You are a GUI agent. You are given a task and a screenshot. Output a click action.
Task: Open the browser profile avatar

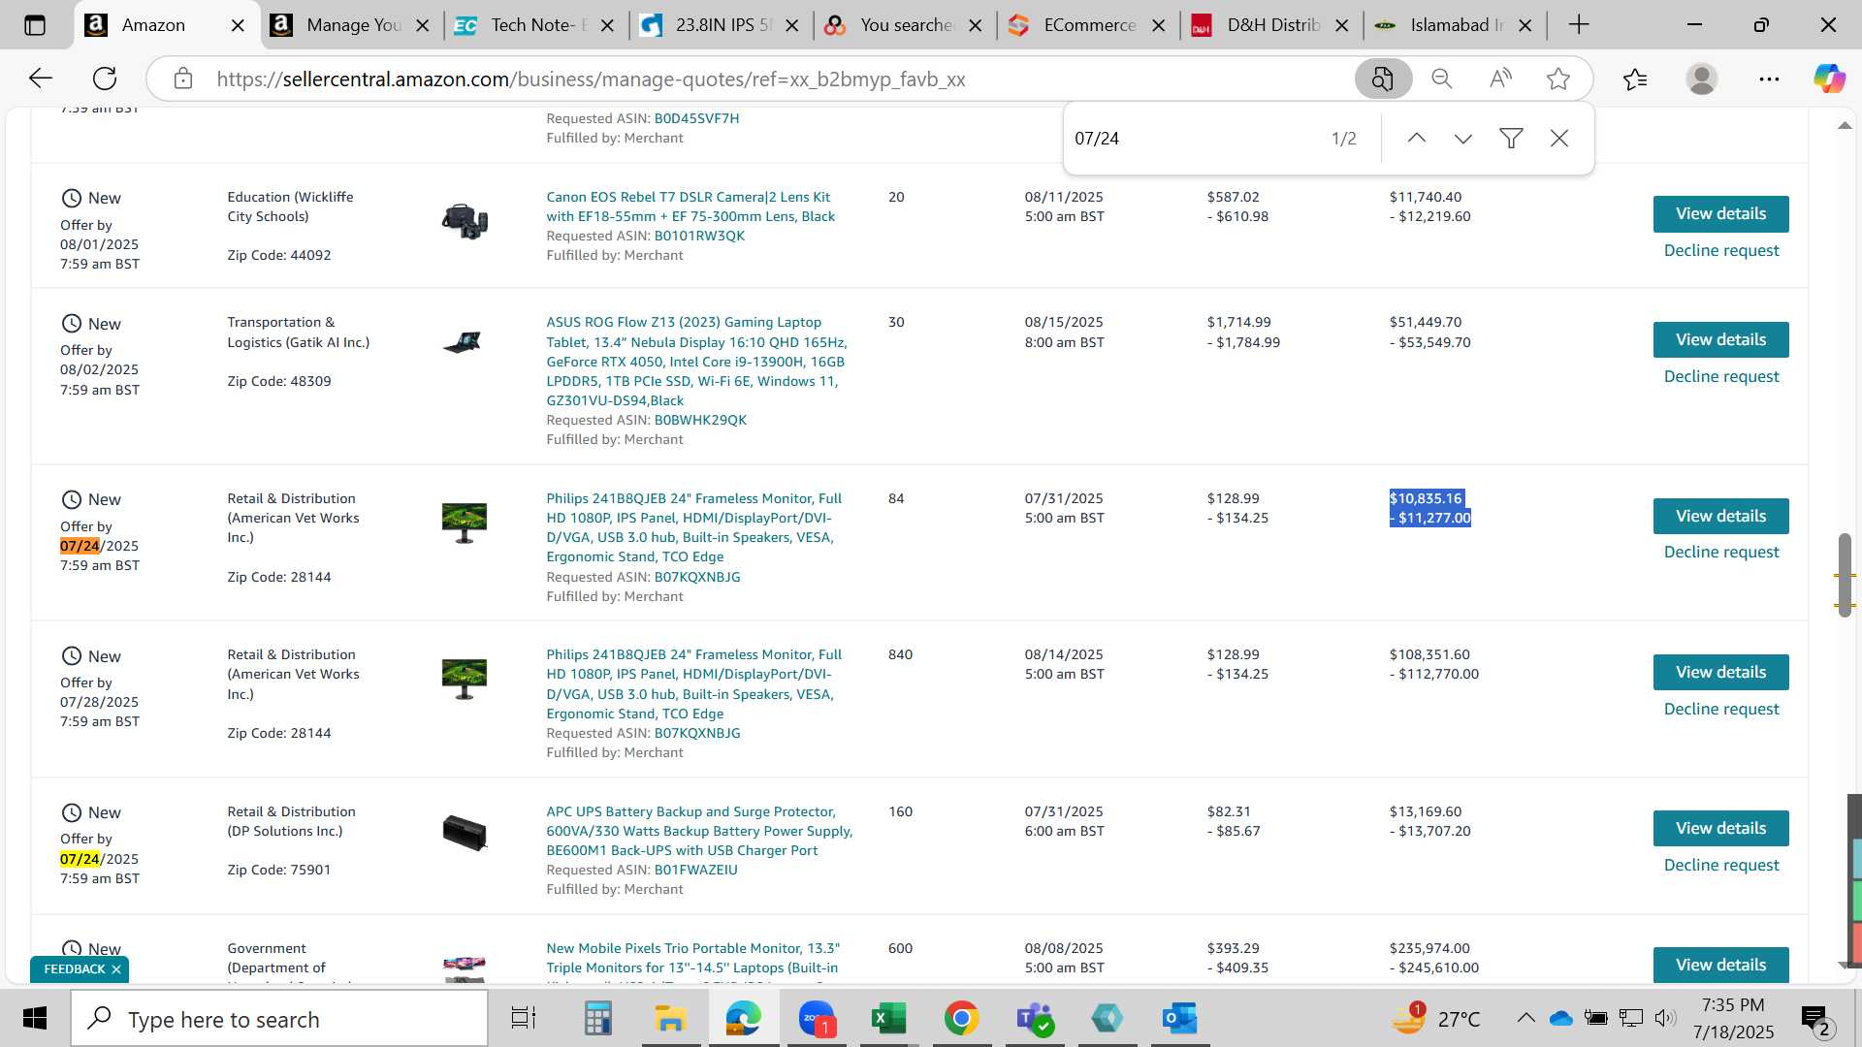[x=1702, y=79]
